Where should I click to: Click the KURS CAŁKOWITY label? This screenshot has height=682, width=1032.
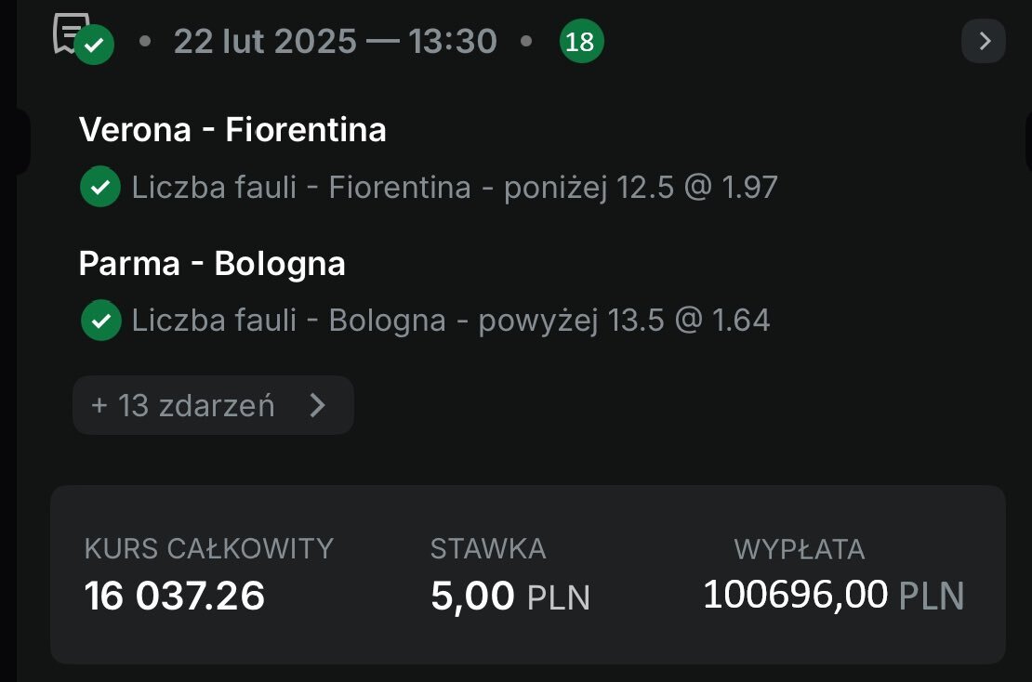(x=208, y=549)
